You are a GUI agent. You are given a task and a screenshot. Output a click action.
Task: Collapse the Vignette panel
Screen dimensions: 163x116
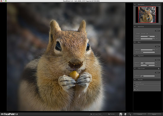(135, 56)
